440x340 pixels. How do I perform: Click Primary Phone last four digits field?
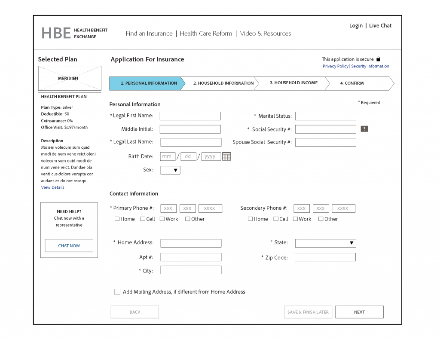point(210,208)
